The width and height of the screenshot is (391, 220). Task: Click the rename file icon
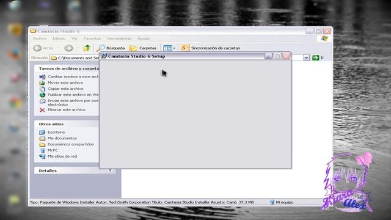pos(42,77)
